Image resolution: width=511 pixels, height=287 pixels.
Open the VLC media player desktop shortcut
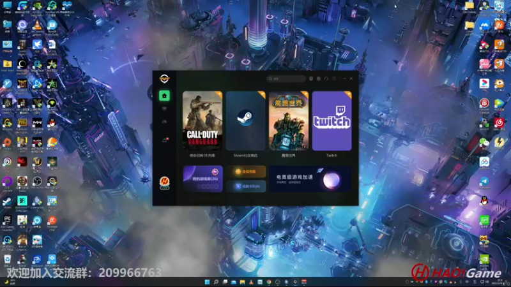(37, 27)
